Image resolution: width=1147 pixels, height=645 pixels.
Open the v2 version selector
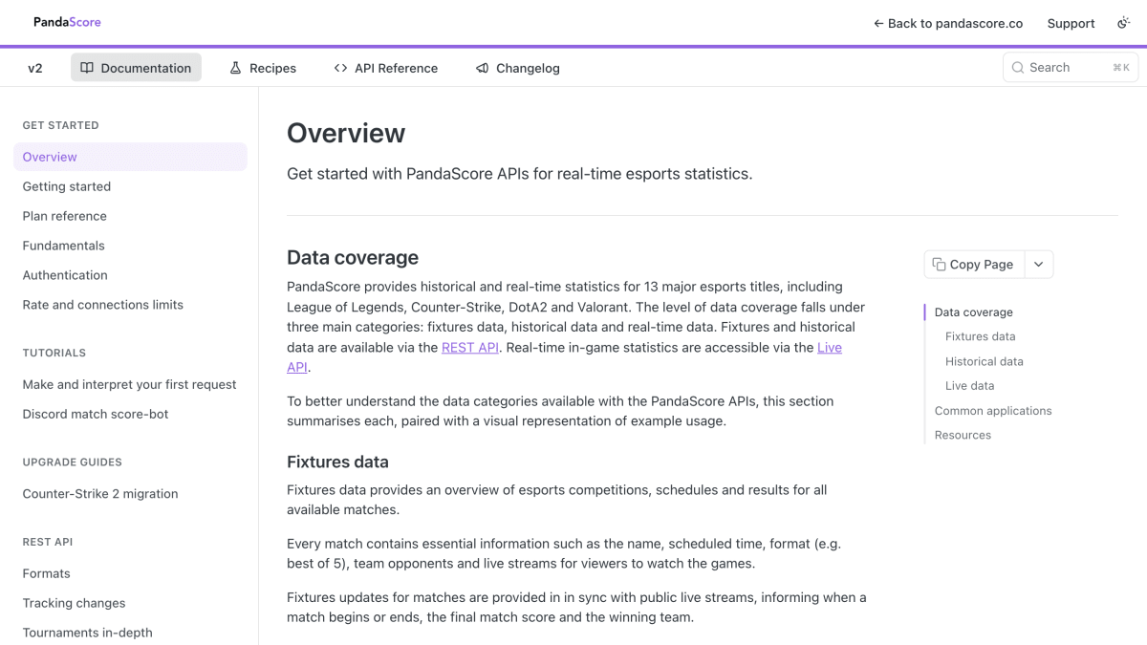coord(35,68)
